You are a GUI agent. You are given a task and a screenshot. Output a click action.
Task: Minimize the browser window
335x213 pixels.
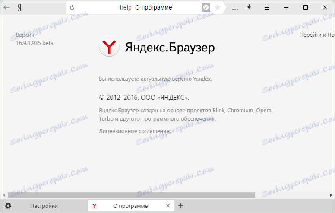pyautogui.click(x=286, y=8)
